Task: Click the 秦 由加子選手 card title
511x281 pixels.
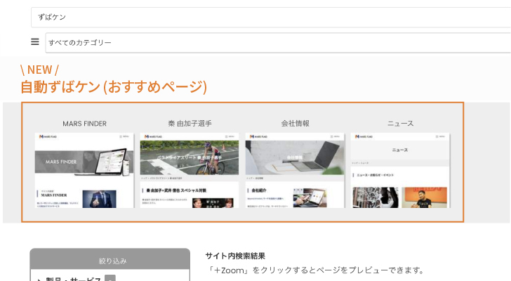Action: point(190,124)
